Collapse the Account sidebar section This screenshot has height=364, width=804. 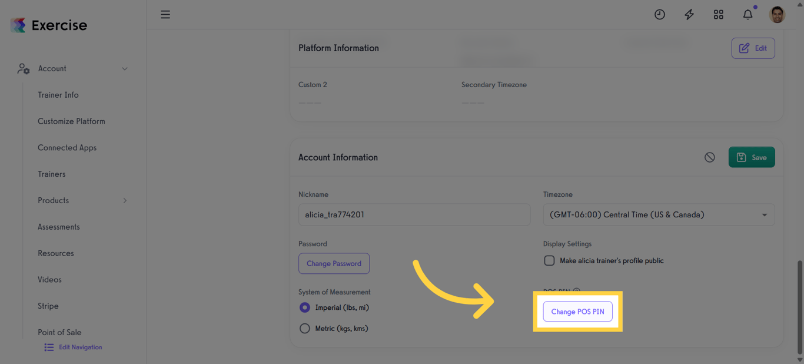(x=124, y=69)
